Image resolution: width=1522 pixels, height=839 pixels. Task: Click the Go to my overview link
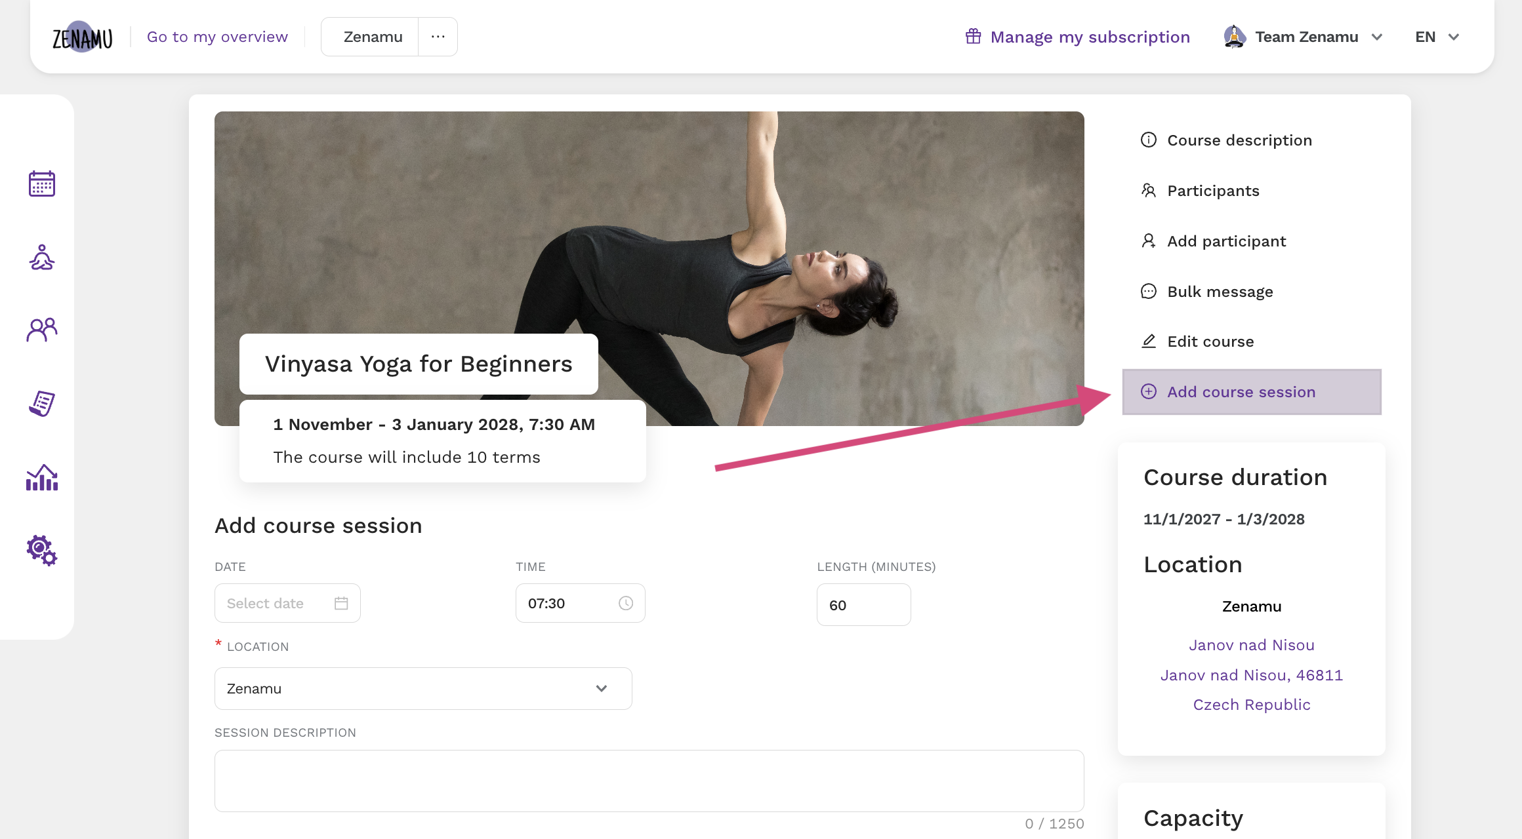[217, 36]
